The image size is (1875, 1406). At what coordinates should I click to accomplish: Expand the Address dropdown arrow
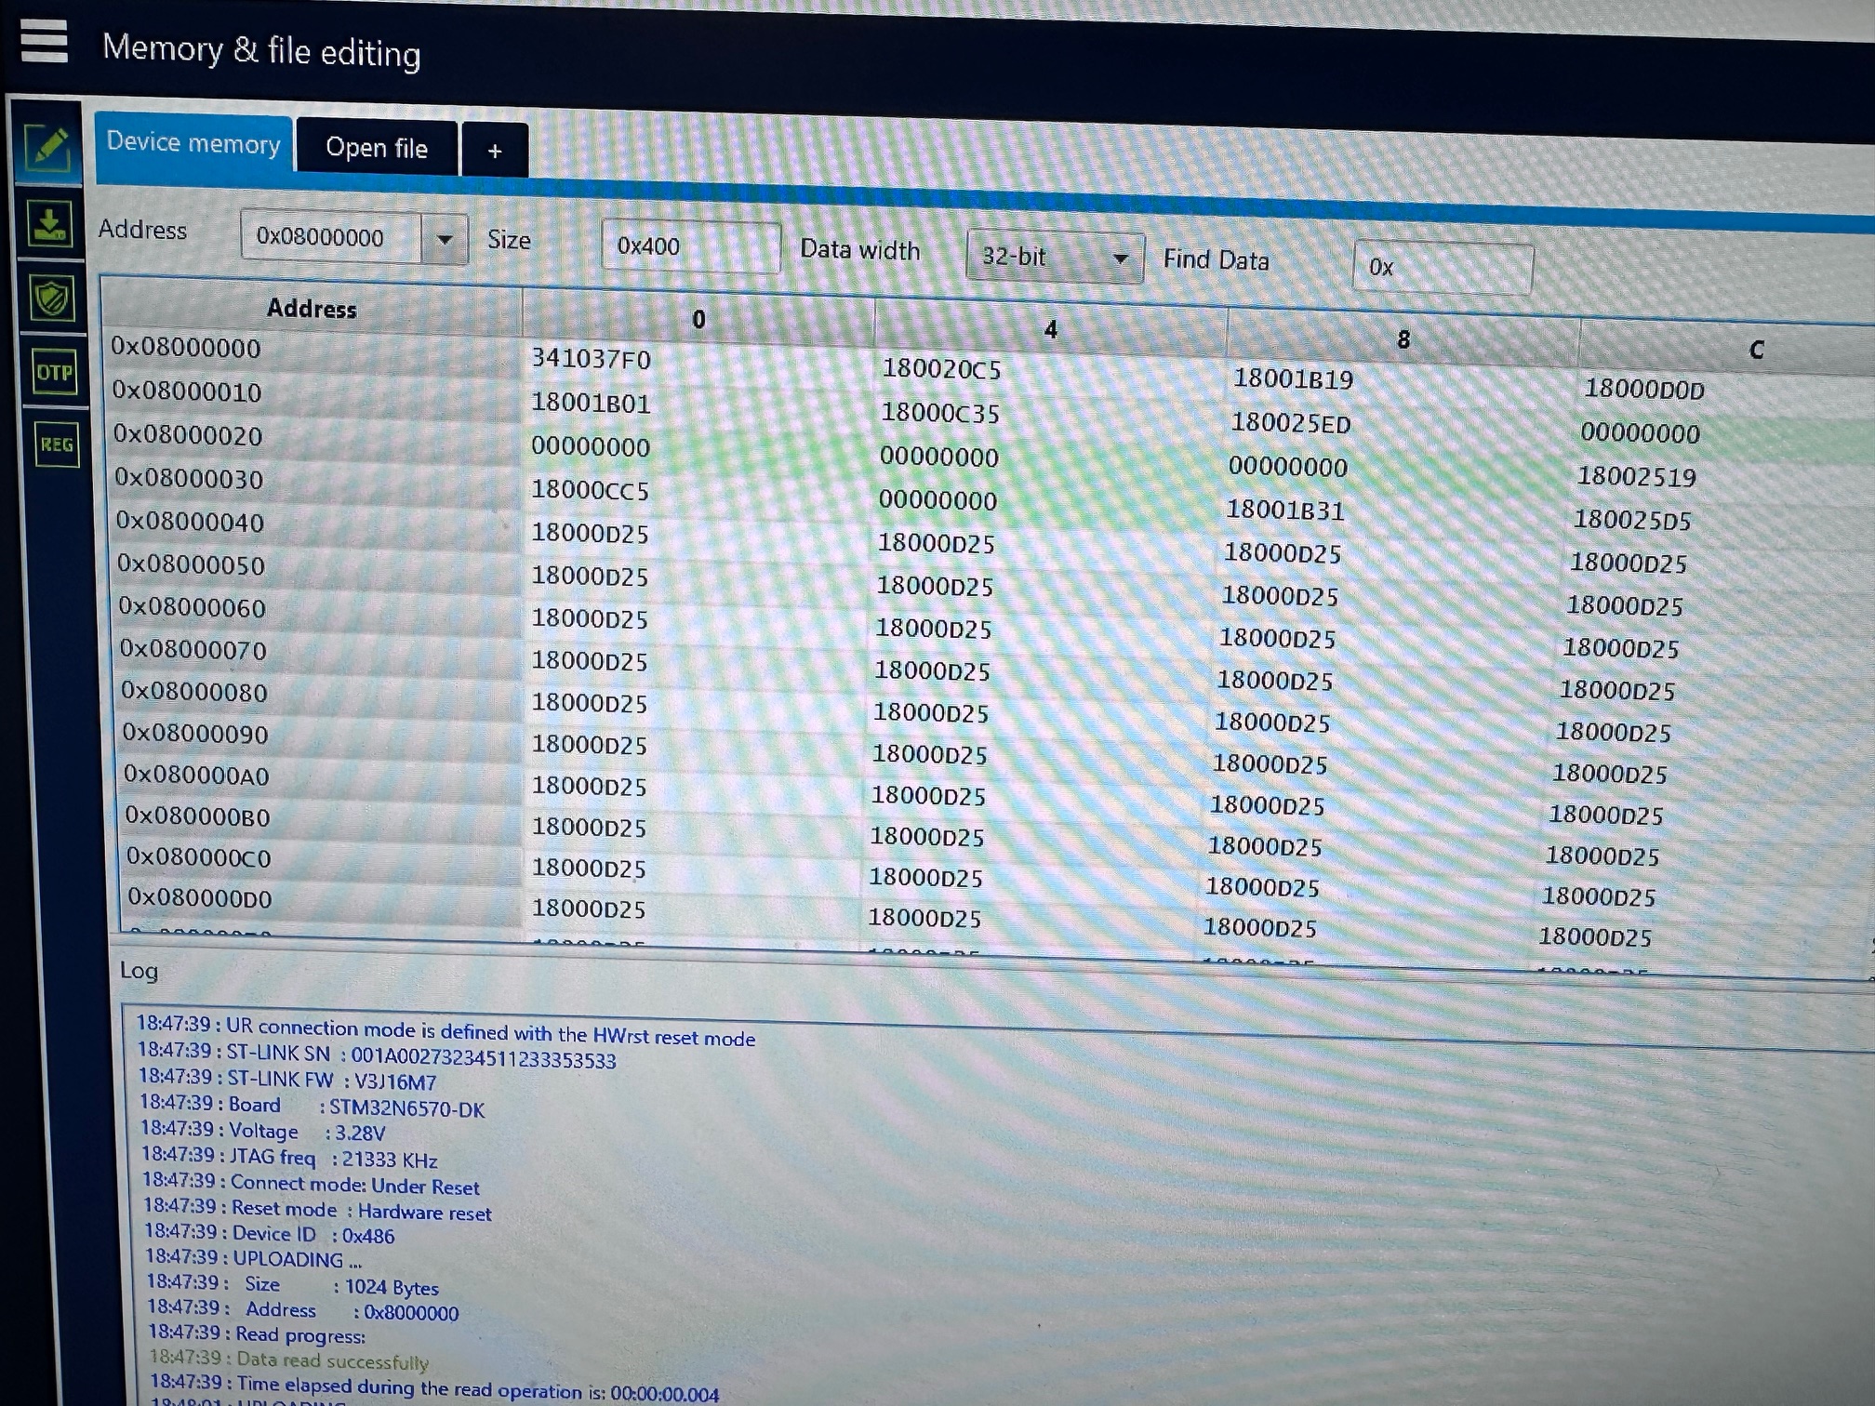[445, 239]
